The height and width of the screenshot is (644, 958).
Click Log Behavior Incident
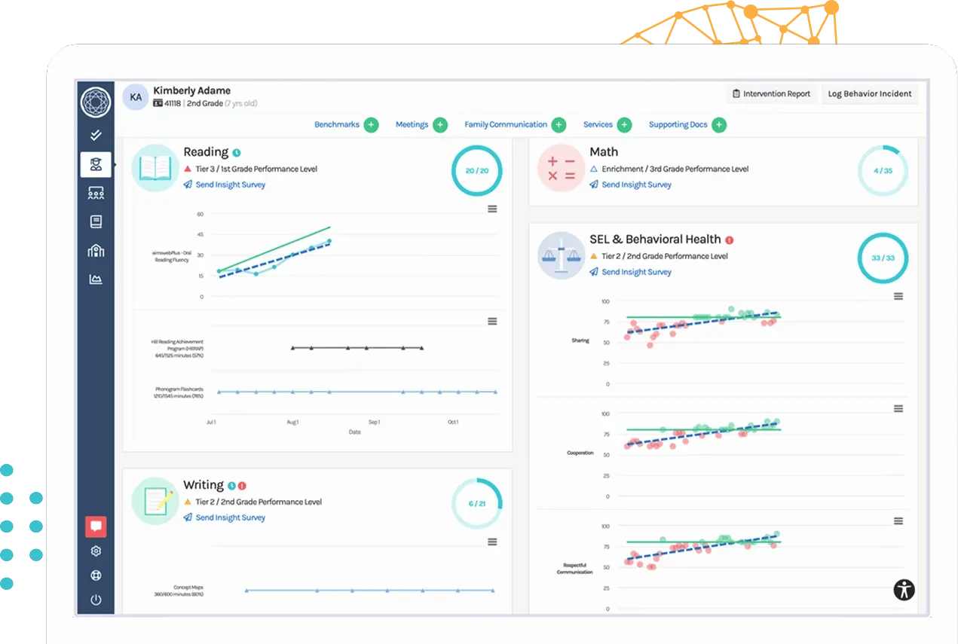(870, 93)
